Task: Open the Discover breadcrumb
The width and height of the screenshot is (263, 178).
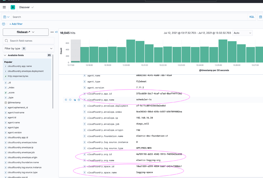Action: click(24, 7)
